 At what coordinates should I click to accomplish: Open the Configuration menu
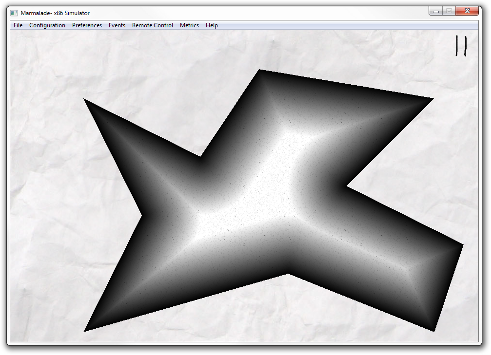coord(47,25)
